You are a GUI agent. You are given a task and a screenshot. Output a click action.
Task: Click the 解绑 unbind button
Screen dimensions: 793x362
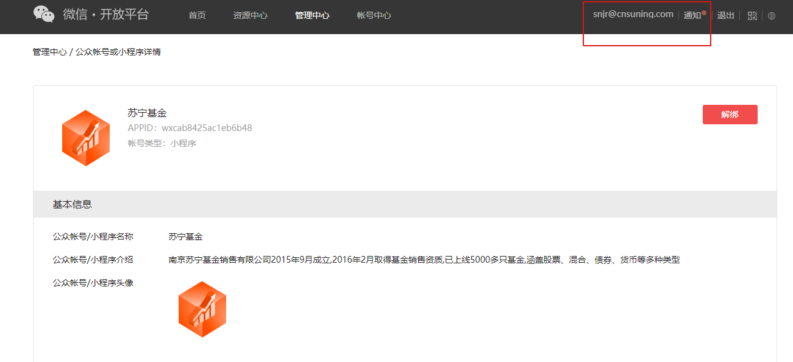[730, 115]
